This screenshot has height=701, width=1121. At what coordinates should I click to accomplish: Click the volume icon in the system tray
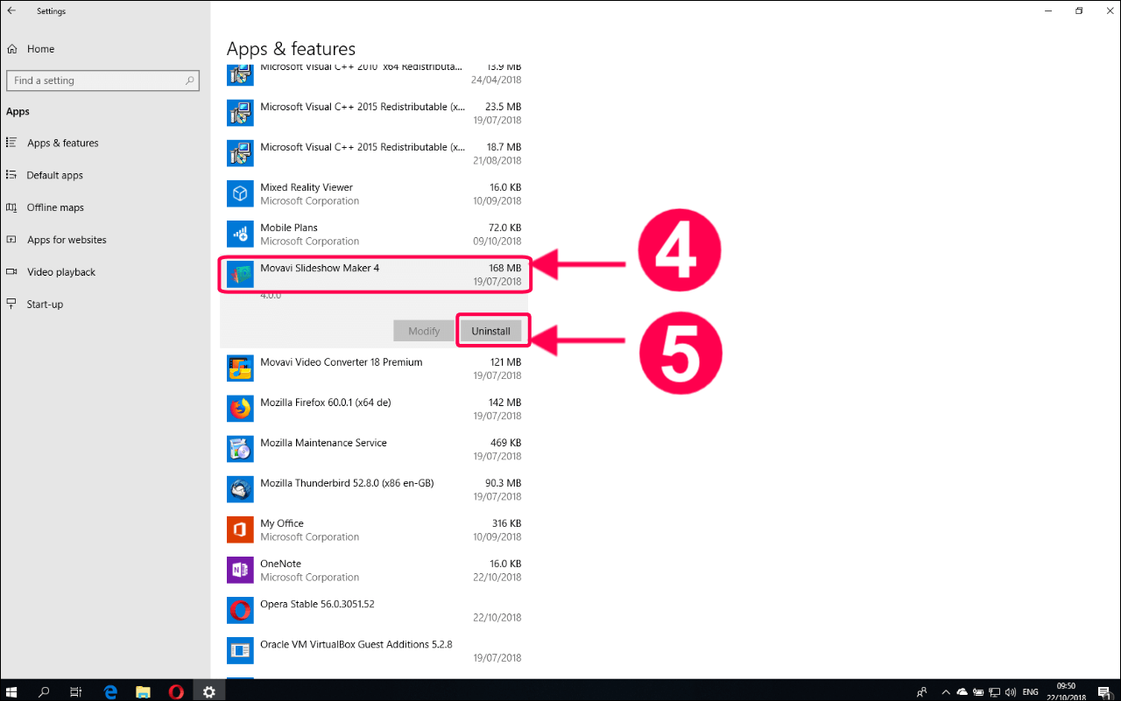click(1011, 691)
